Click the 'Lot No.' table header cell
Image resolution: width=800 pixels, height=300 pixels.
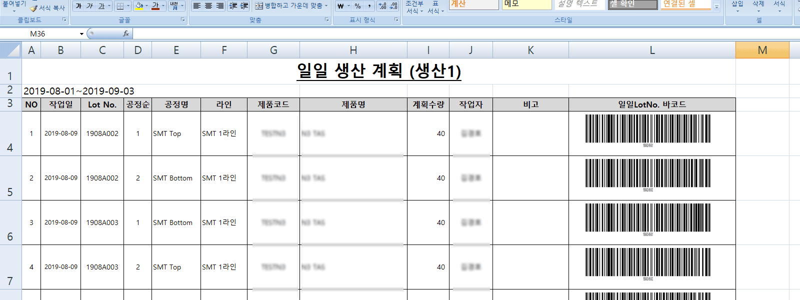pos(102,104)
